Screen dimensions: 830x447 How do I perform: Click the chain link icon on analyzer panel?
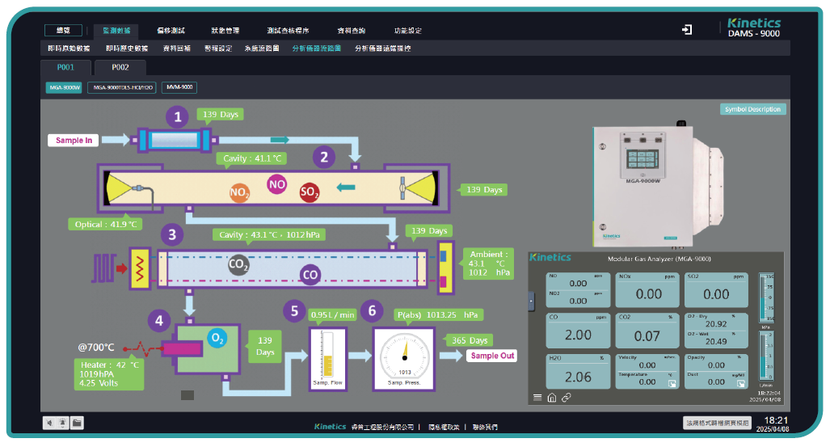click(567, 397)
